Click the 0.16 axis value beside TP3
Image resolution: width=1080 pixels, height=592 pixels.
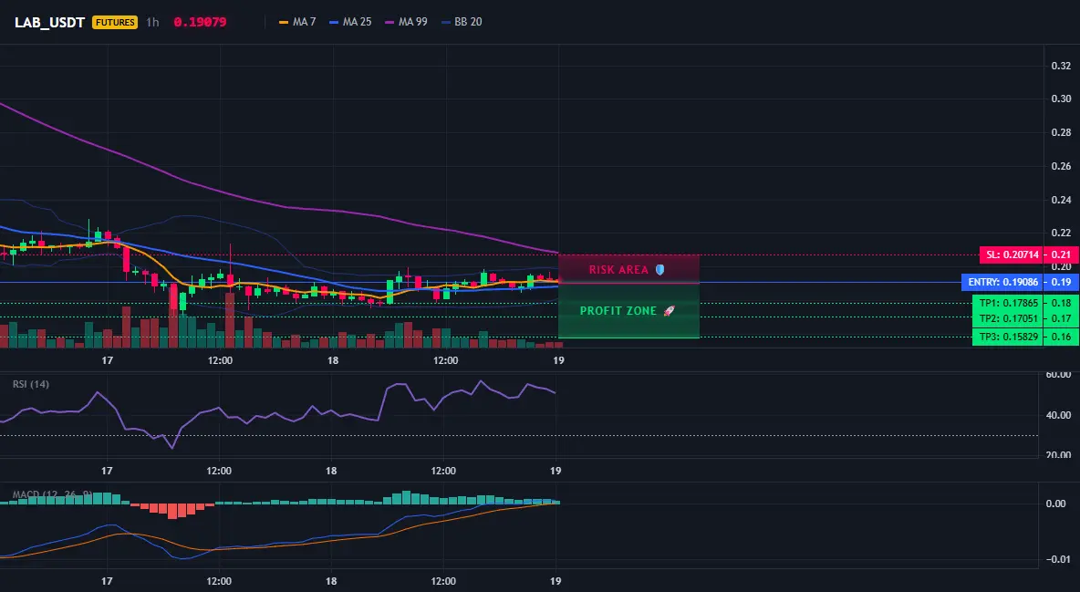[x=1061, y=337]
